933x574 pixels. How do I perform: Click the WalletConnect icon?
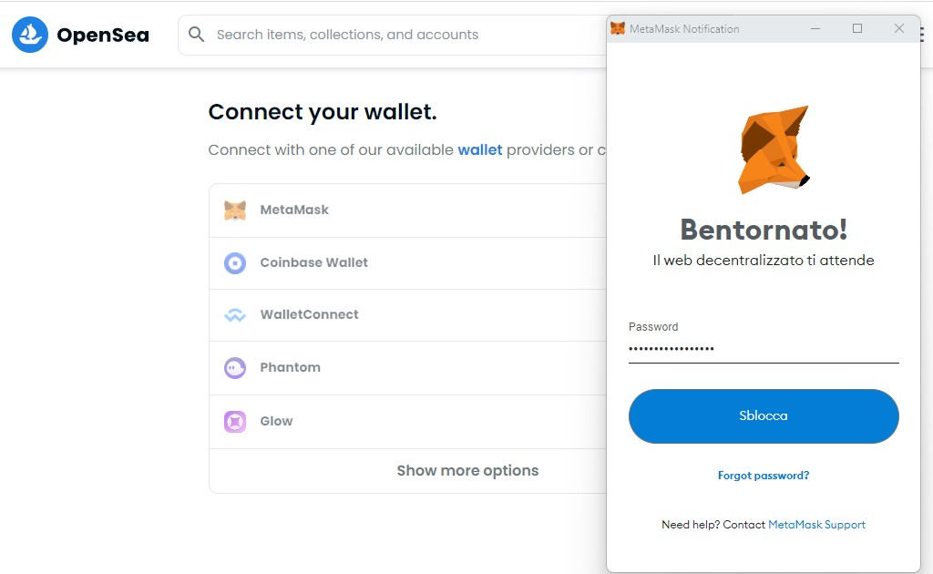[235, 315]
